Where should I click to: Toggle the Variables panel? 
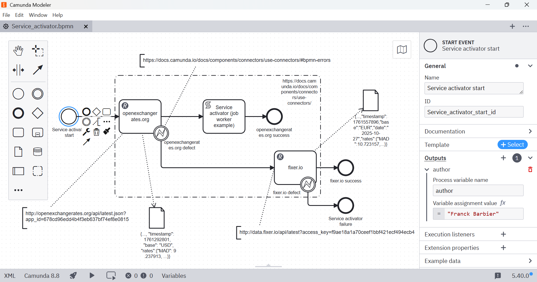pyautogui.click(x=174, y=276)
